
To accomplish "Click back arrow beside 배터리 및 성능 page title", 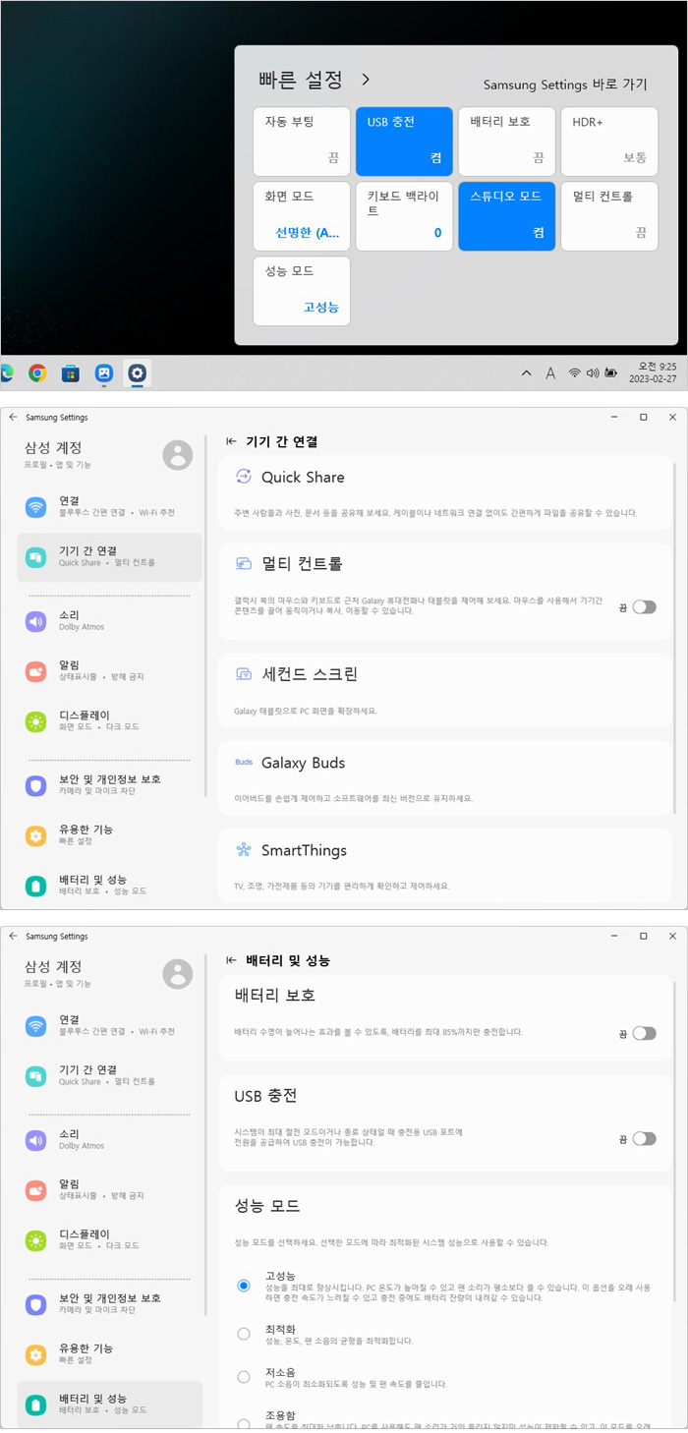I will (x=232, y=960).
